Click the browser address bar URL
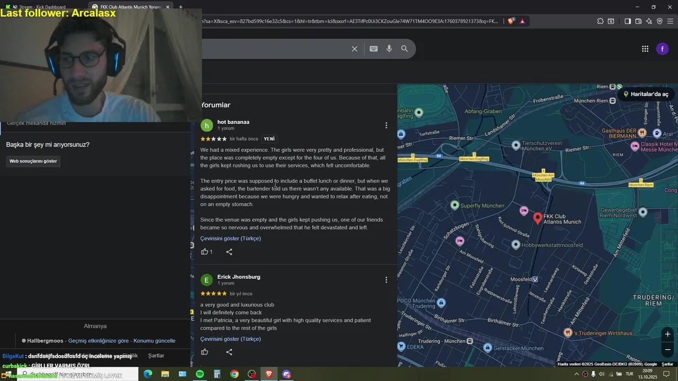Image resolution: width=678 pixels, height=381 pixels. [x=350, y=21]
